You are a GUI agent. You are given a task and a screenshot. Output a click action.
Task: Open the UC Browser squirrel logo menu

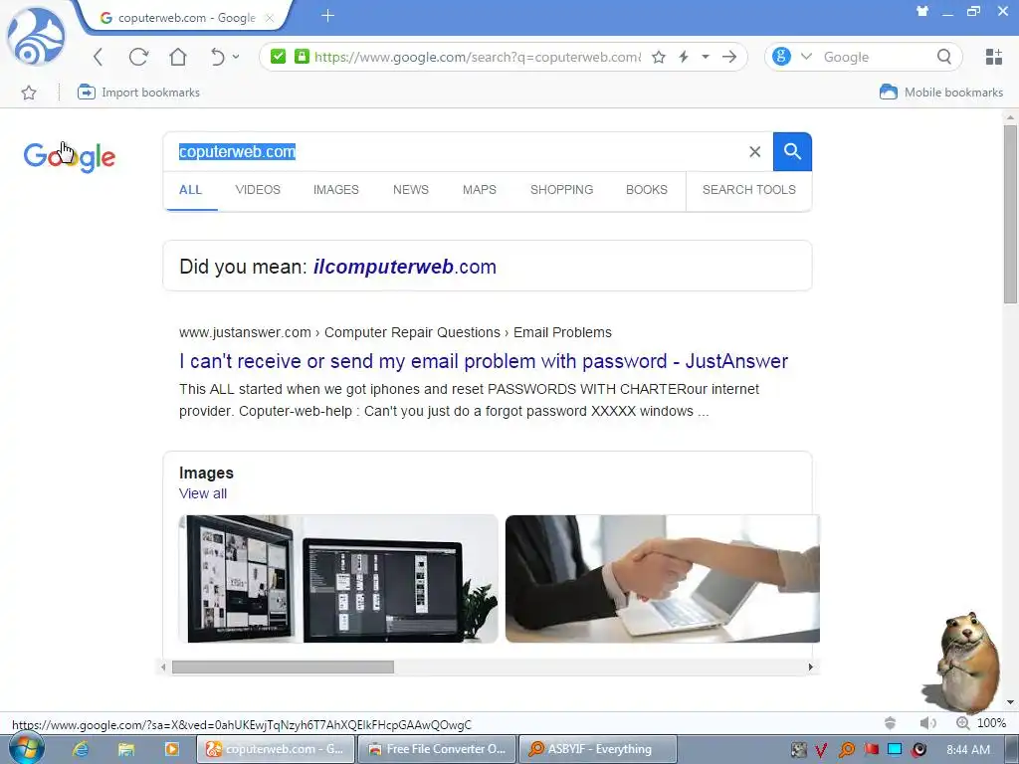point(36,37)
